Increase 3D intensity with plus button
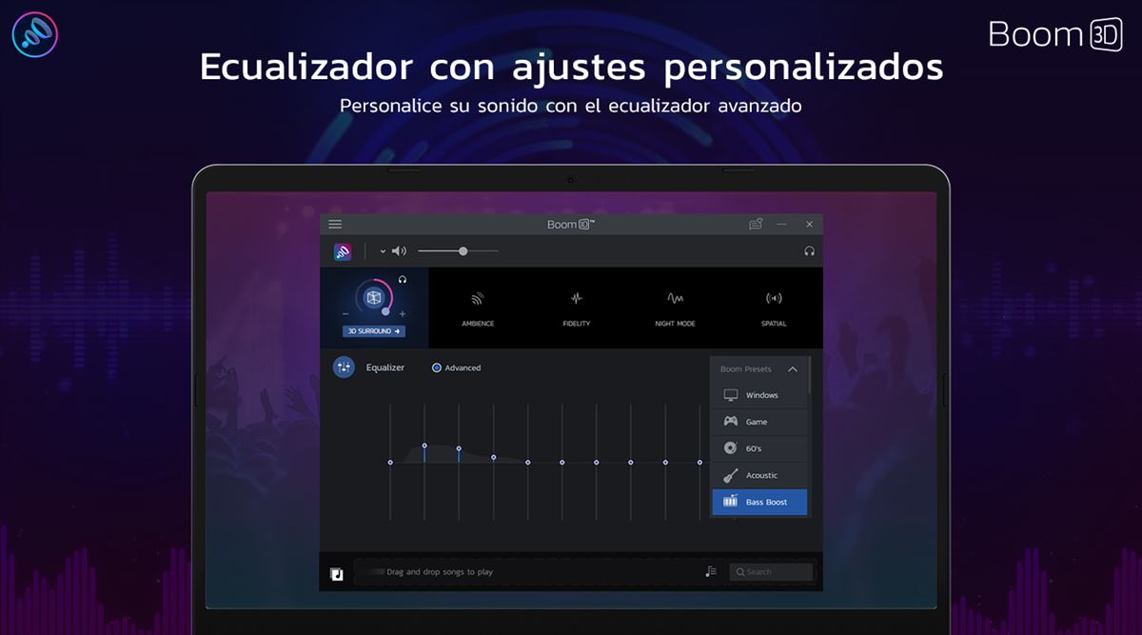Viewport: 1142px width, 635px height. click(403, 313)
